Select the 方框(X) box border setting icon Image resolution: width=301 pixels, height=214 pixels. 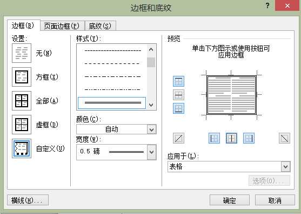coord(22,77)
